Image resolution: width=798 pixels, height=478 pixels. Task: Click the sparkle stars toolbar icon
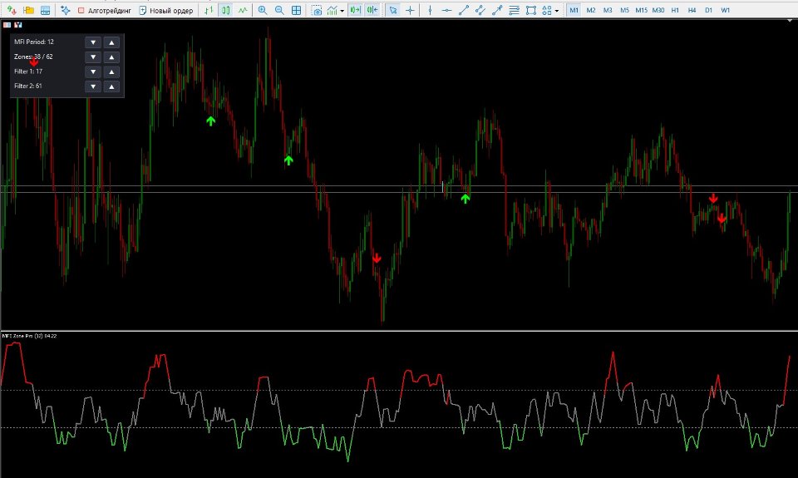[66, 10]
